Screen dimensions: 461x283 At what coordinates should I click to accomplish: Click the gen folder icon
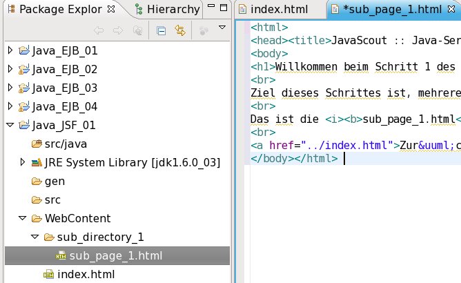point(37,182)
